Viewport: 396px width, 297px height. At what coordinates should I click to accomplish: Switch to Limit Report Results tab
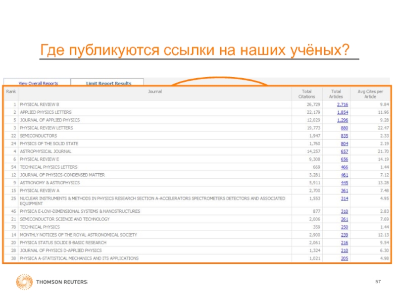[108, 83]
